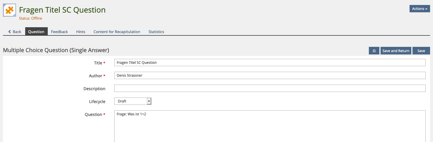Open the Hints tab

(x=81, y=32)
